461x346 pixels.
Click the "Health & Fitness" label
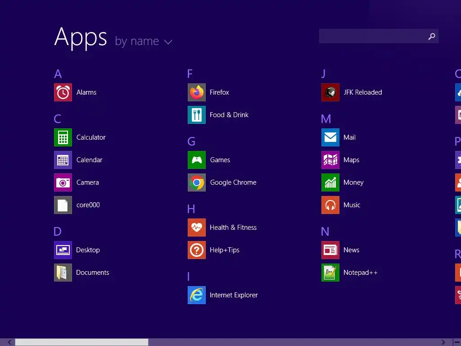pos(233,228)
